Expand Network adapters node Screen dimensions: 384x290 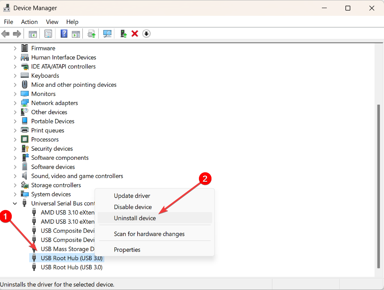(x=15, y=103)
